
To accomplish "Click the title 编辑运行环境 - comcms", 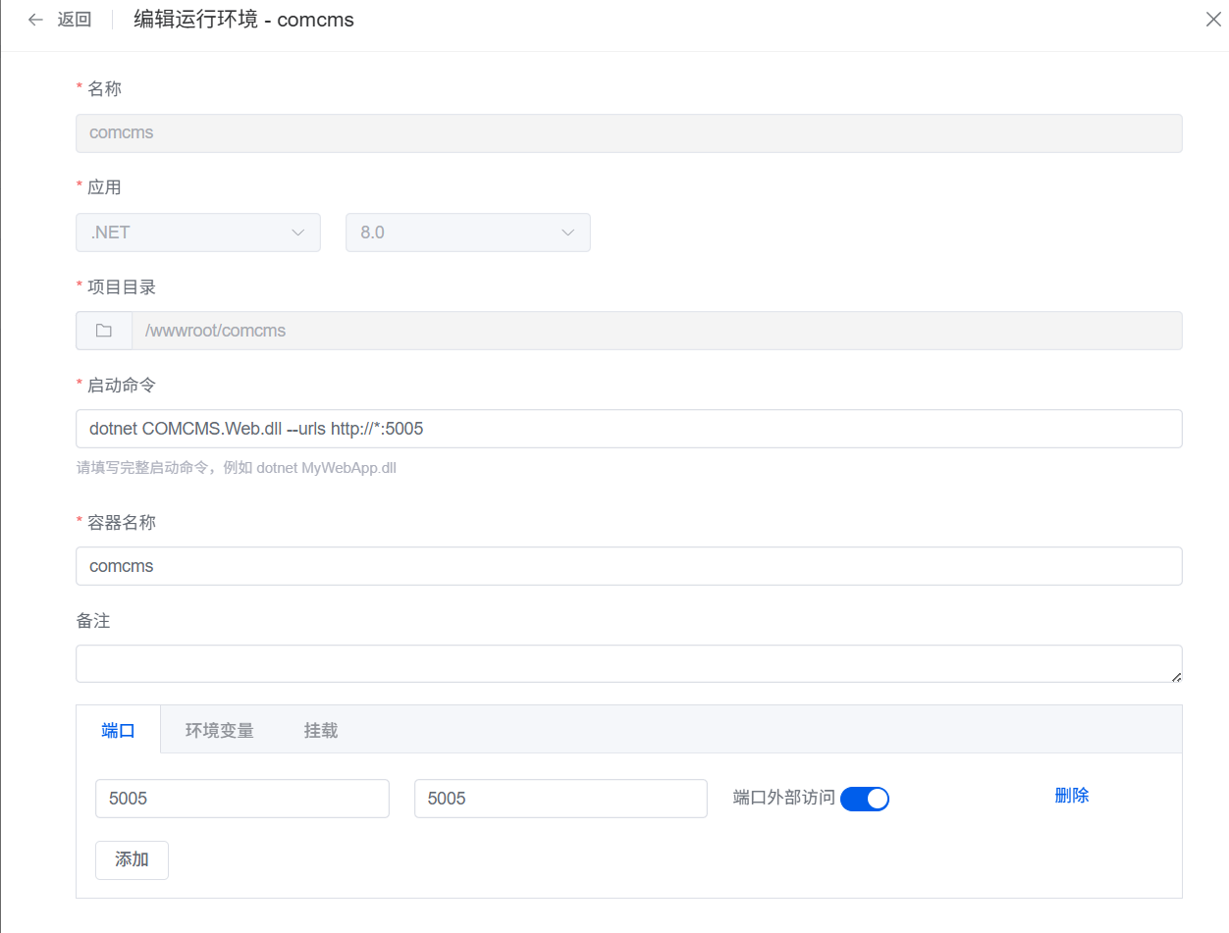I will [x=243, y=20].
